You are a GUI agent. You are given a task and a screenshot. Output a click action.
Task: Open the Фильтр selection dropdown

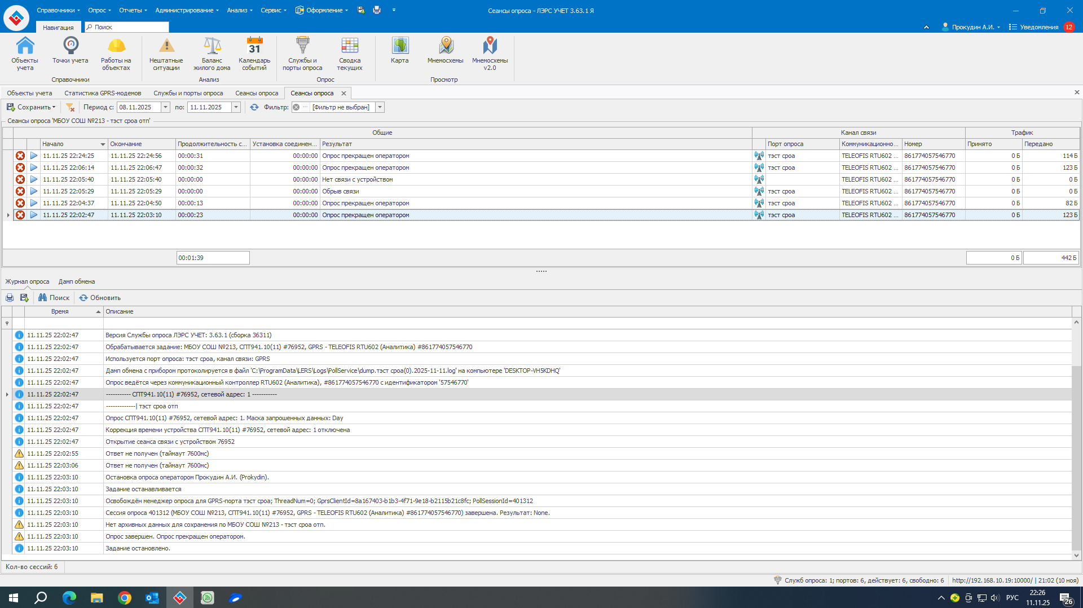point(380,107)
